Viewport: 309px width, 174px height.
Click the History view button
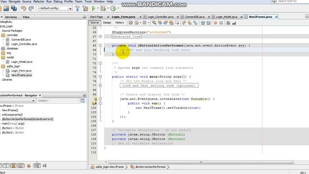click(x=120, y=23)
